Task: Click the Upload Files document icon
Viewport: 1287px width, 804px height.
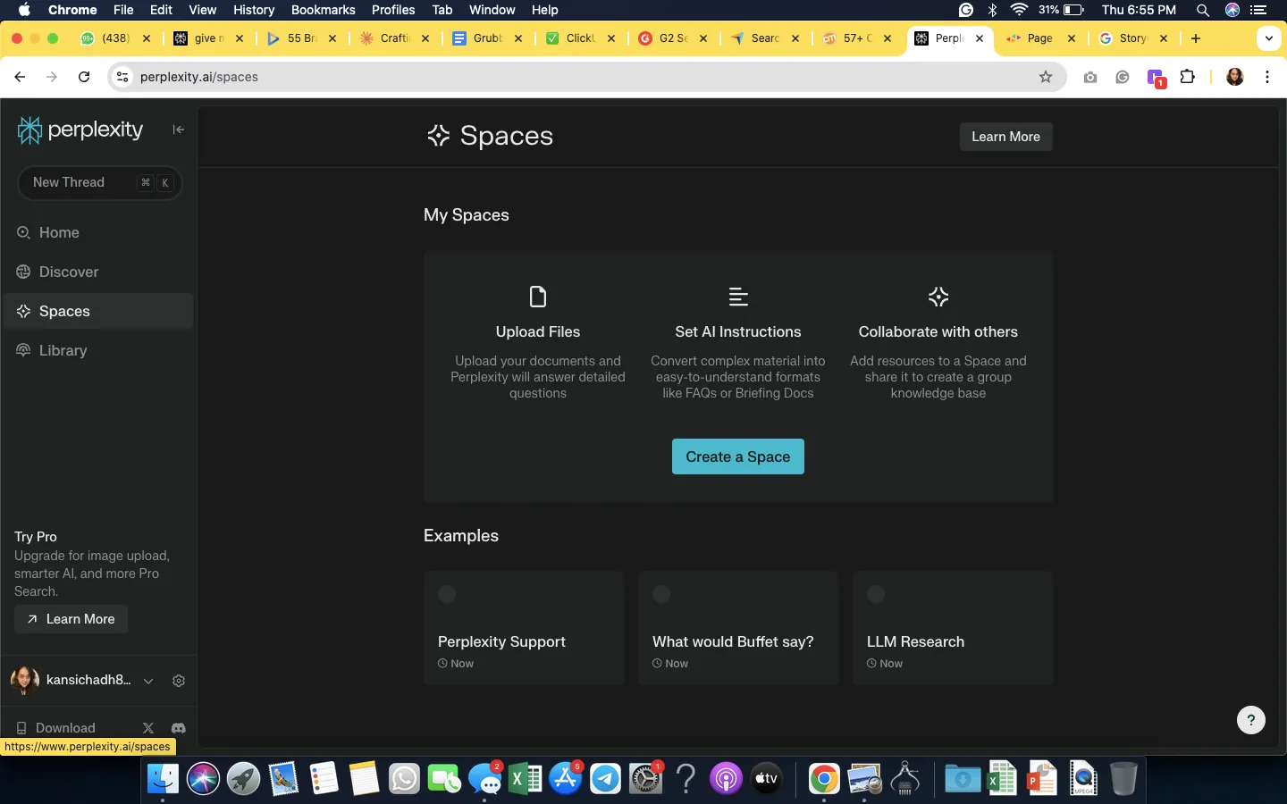Action: (x=538, y=297)
